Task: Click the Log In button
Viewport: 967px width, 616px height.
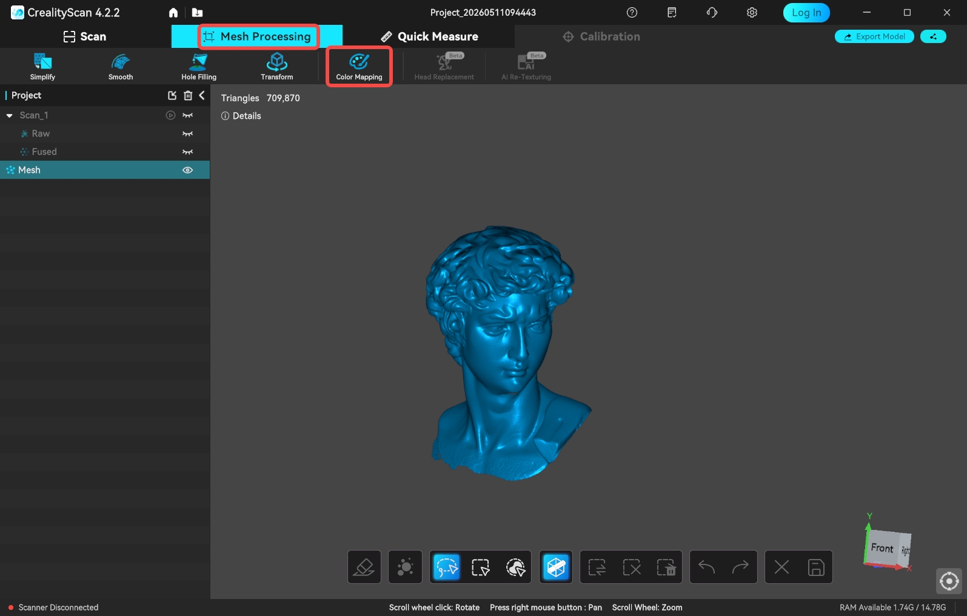Action: (806, 13)
